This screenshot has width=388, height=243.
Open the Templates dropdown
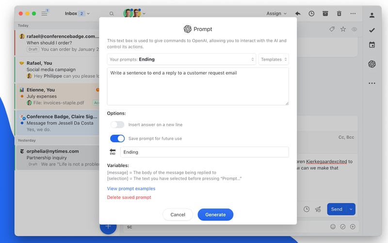tap(274, 59)
